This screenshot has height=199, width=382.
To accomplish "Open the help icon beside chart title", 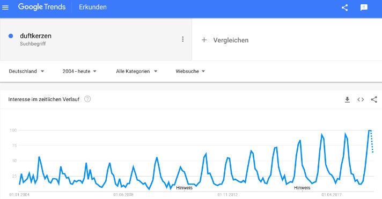I will point(87,99).
